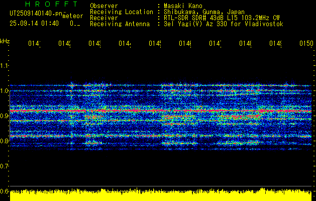The height and width of the screenshot is (201, 316).
Task: Click the date stamp 25.09.14 01:40
Action: click(34, 24)
